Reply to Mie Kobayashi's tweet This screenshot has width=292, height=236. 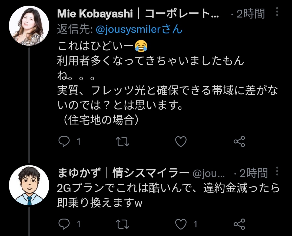tap(64, 141)
